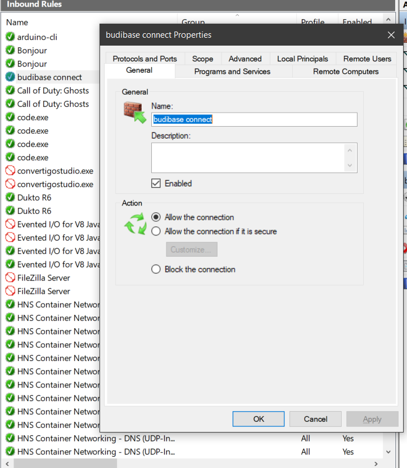The width and height of the screenshot is (407, 468).
Task: Select Allow the connection if it is secure
Action: 156,231
